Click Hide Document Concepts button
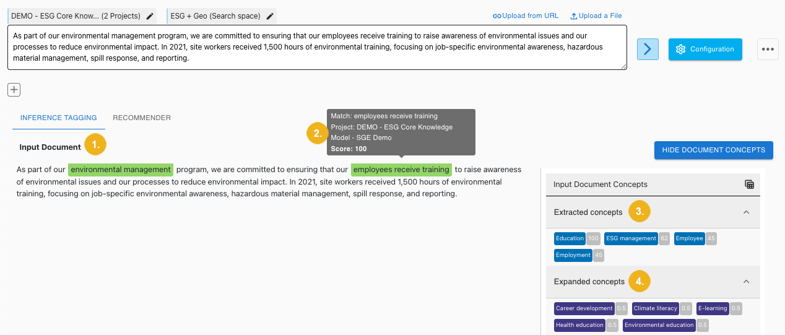The width and height of the screenshot is (785, 335). point(713,150)
